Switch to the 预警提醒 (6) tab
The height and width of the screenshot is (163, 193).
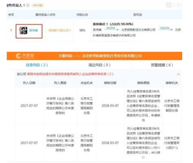coord(162,65)
